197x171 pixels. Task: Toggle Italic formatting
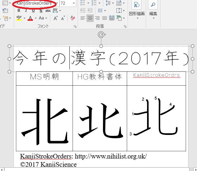pyautogui.click(x=26, y=11)
